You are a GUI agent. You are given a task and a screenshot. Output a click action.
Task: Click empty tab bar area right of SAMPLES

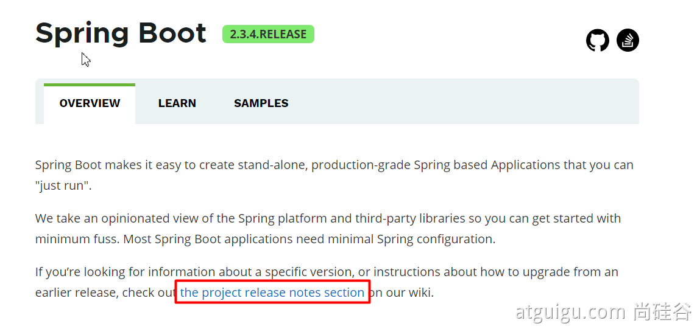coord(463,103)
